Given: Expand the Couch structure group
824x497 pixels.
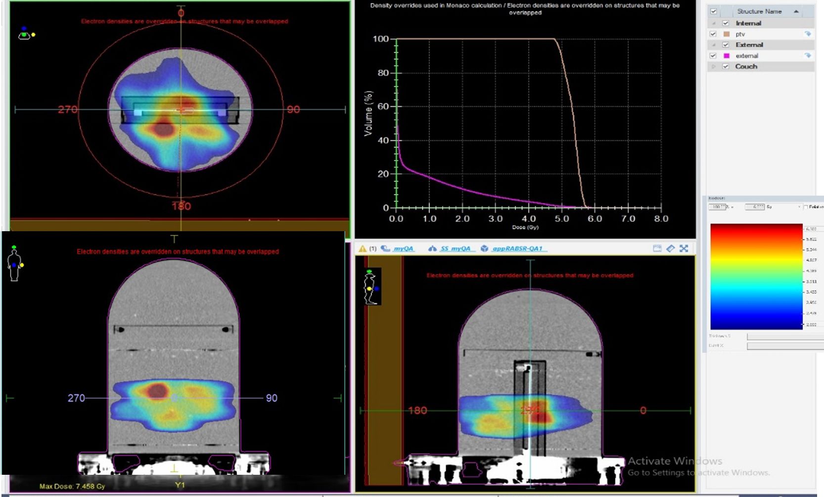Looking at the screenshot, I should (x=714, y=66).
